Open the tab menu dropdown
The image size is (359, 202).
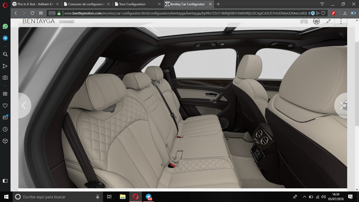322,4
